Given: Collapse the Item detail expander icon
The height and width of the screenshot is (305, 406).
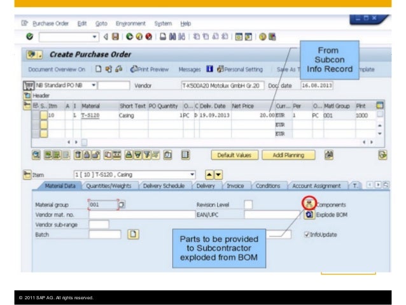Looking at the screenshot, I should click(27, 174).
